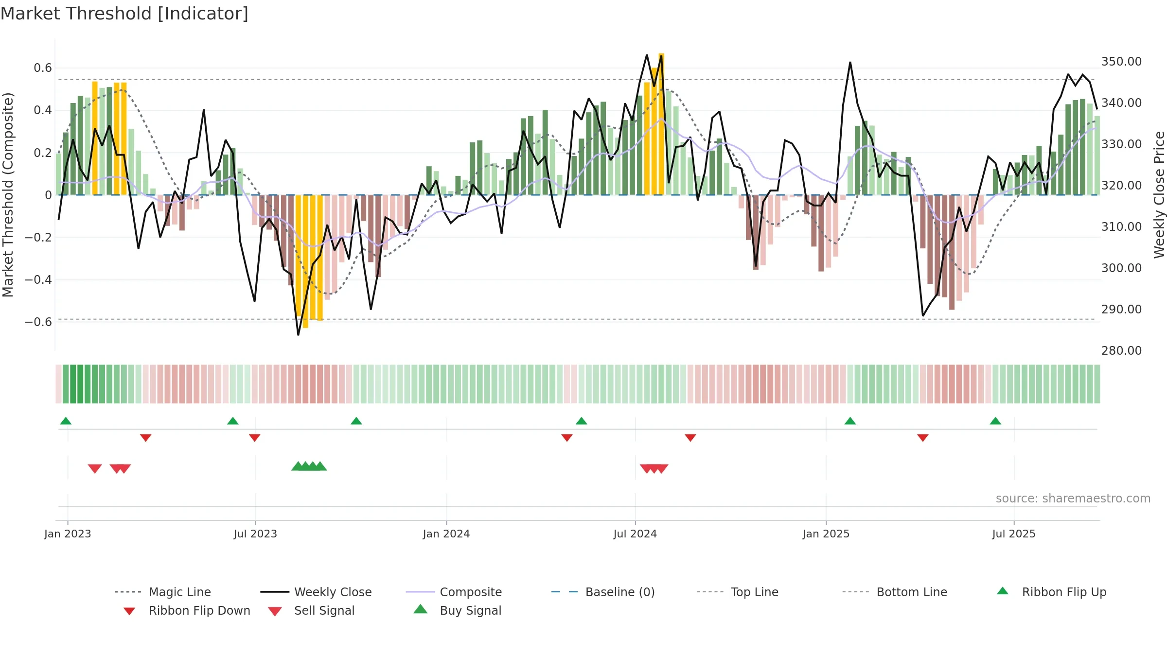Viewport: 1167px width, 656px height.
Task: Toggle the Magic Line legend entry
Action: pyautogui.click(x=163, y=592)
